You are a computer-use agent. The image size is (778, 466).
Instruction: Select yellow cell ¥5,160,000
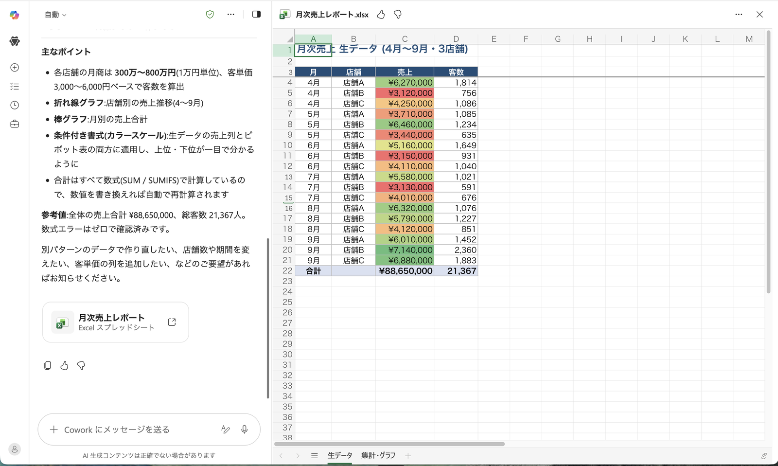pyautogui.click(x=405, y=145)
